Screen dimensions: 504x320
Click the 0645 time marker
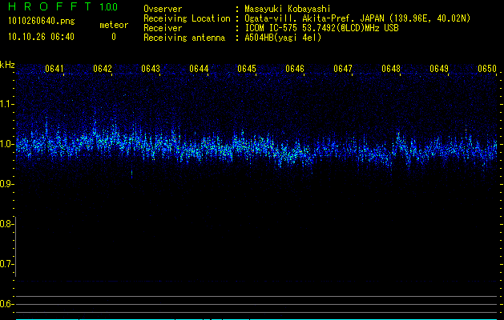point(247,69)
